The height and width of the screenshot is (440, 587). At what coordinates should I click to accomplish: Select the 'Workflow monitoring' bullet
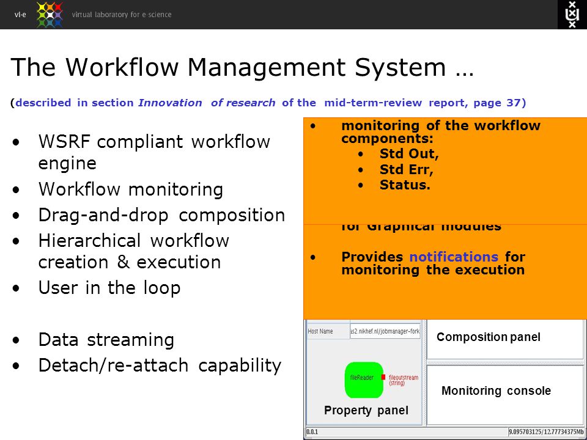pos(131,189)
